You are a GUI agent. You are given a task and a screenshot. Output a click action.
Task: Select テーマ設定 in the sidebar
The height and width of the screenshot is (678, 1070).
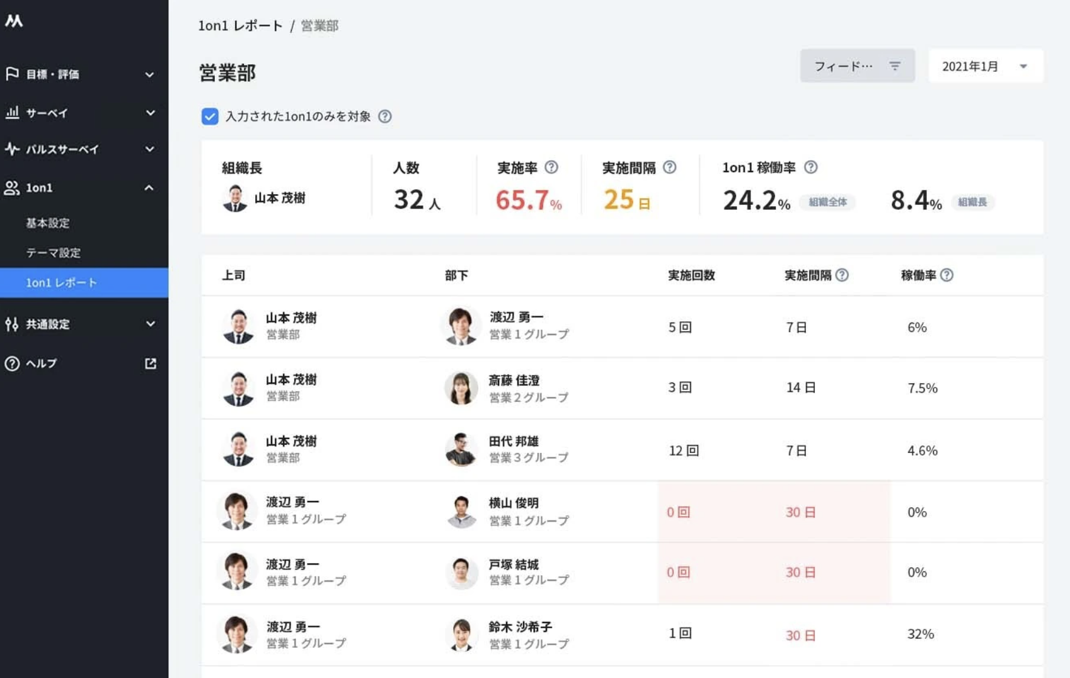click(54, 253)
